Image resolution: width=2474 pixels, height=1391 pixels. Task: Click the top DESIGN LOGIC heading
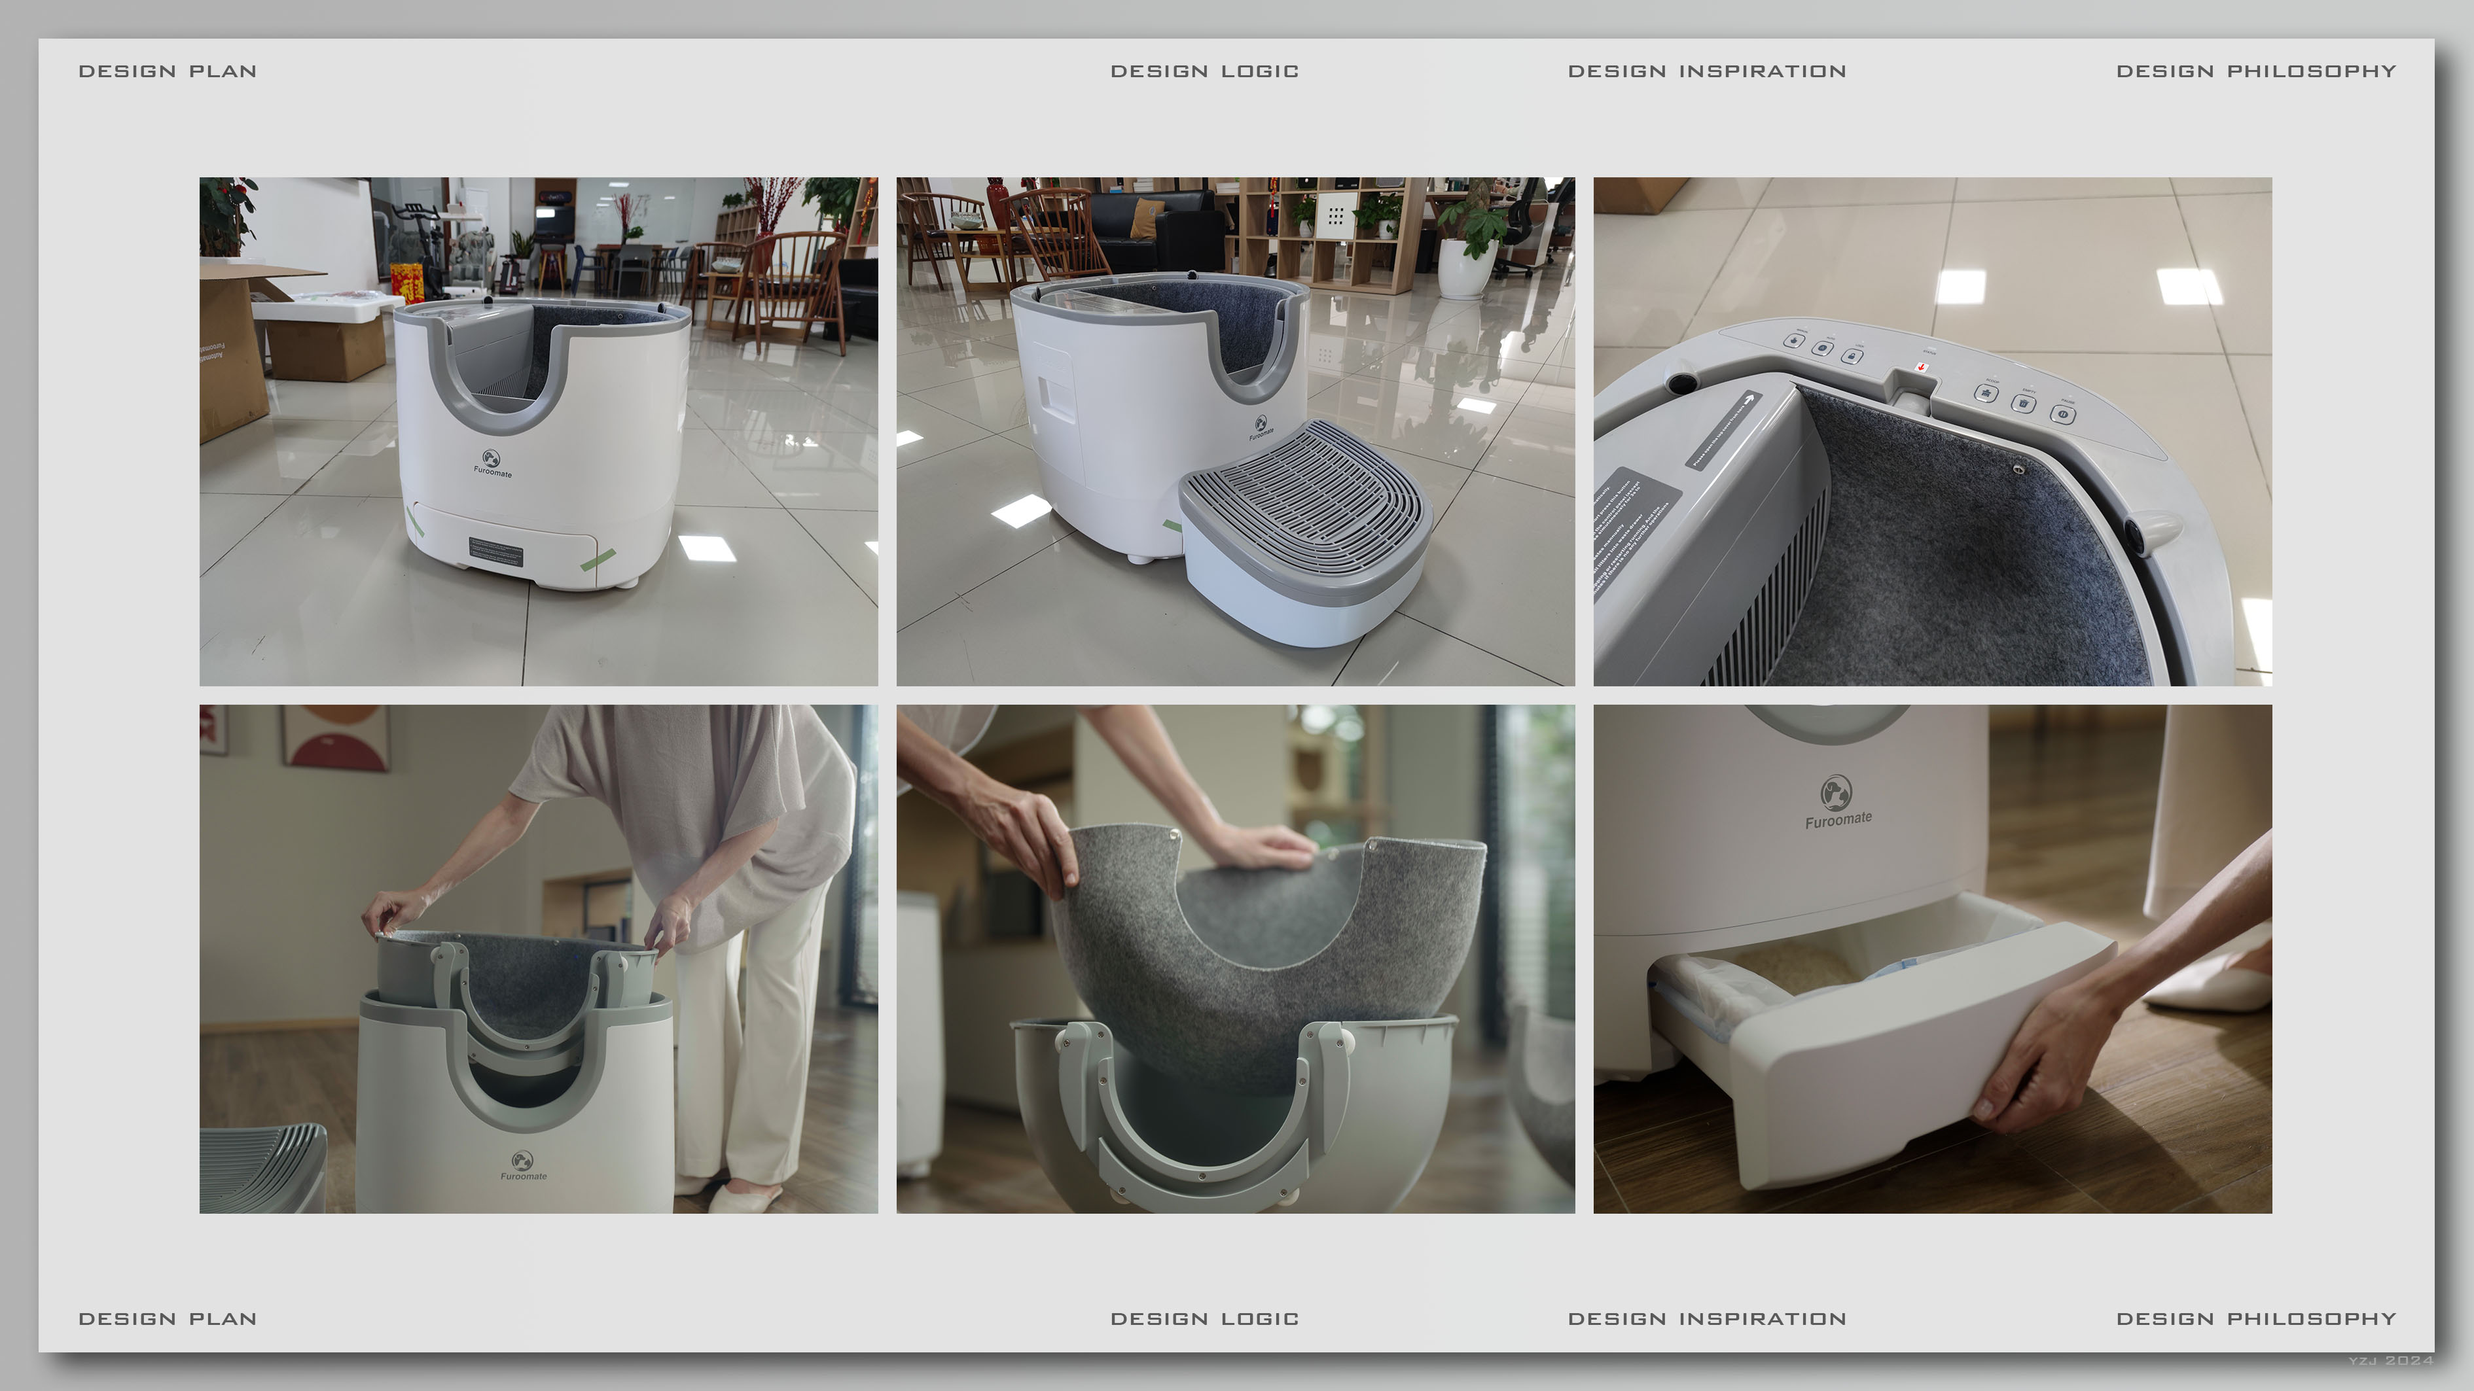click(x=1204, y=71)
